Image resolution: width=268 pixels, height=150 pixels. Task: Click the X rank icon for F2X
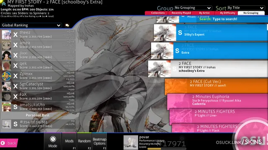(15, 97)
